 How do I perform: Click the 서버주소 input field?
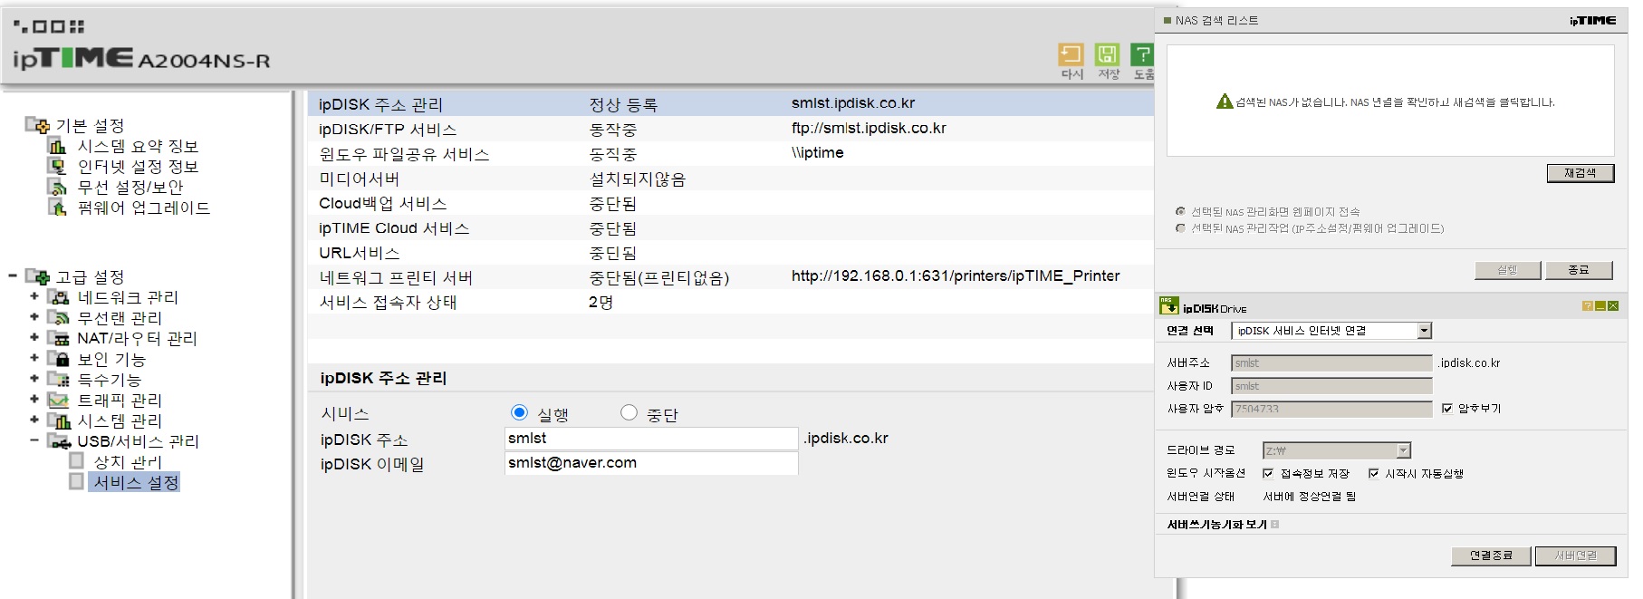[1331, 362]
